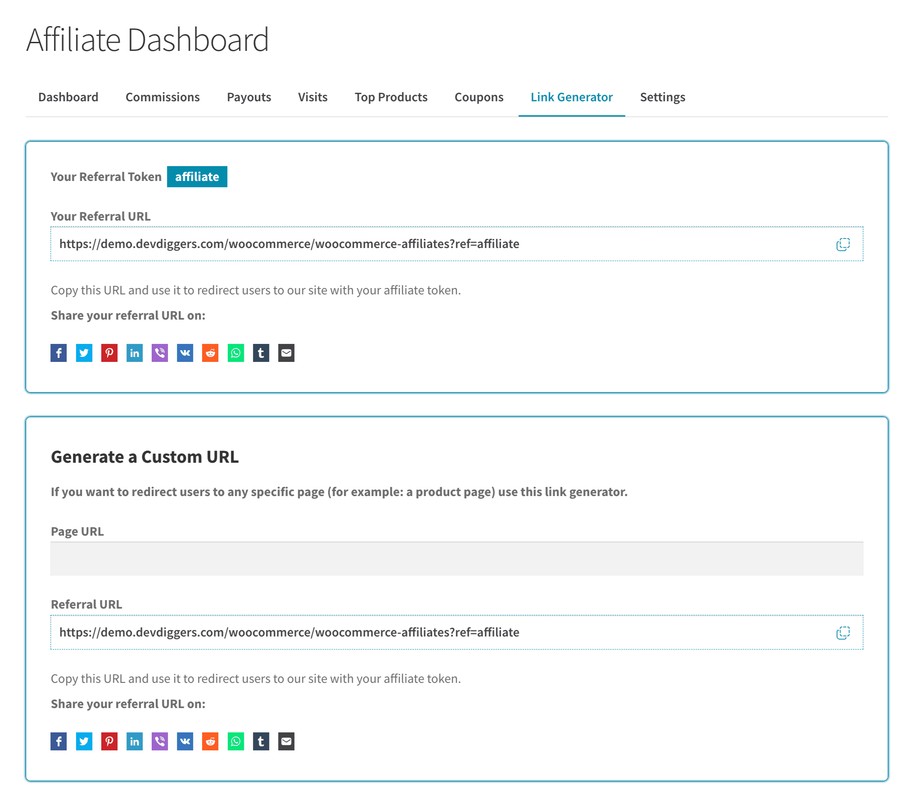The height and width of the screenshot is (808, 911).
Task: Select the Top Products tab
Action: (392, 97)
